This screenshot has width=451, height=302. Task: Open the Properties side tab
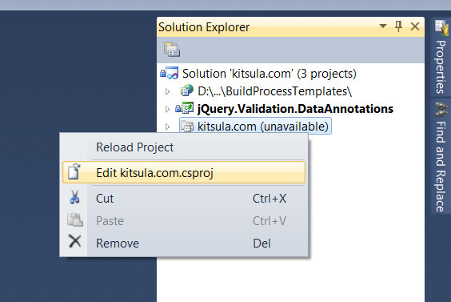click(441, 57)
